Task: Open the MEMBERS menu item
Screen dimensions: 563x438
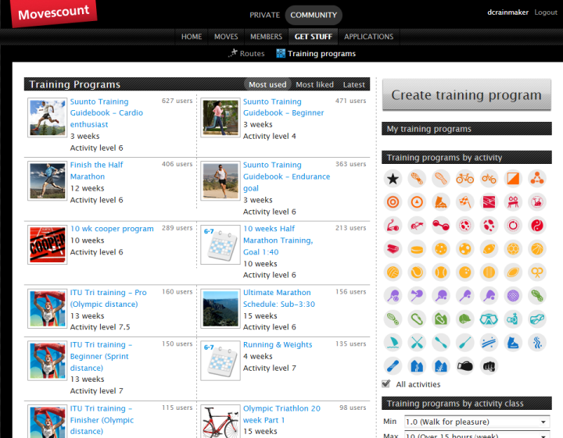Action: [266, 37]
